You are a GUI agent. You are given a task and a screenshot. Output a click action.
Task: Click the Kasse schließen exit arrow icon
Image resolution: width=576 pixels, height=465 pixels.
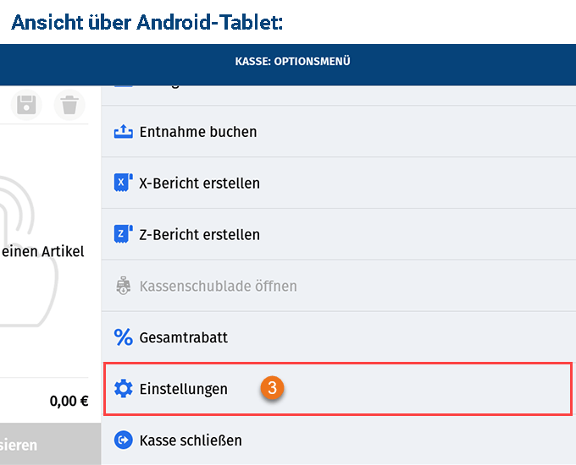point(123,440)
